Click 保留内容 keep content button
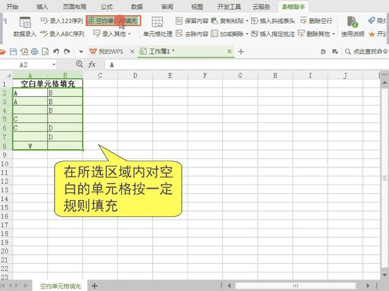Screen dimensions: 389x291 (x=191, y=21)
